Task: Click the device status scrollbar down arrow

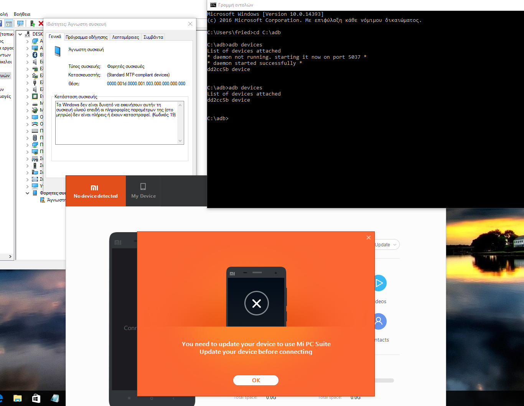Action: [x=180, y=141]
